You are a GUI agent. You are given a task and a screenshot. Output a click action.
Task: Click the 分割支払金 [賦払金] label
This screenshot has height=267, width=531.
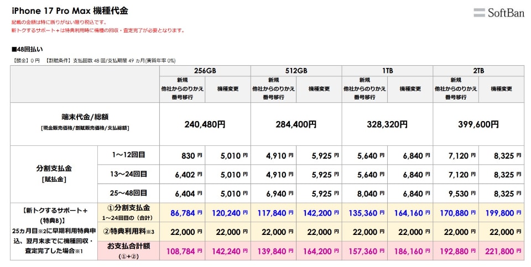pyautogui.click(x=54, y=174)
